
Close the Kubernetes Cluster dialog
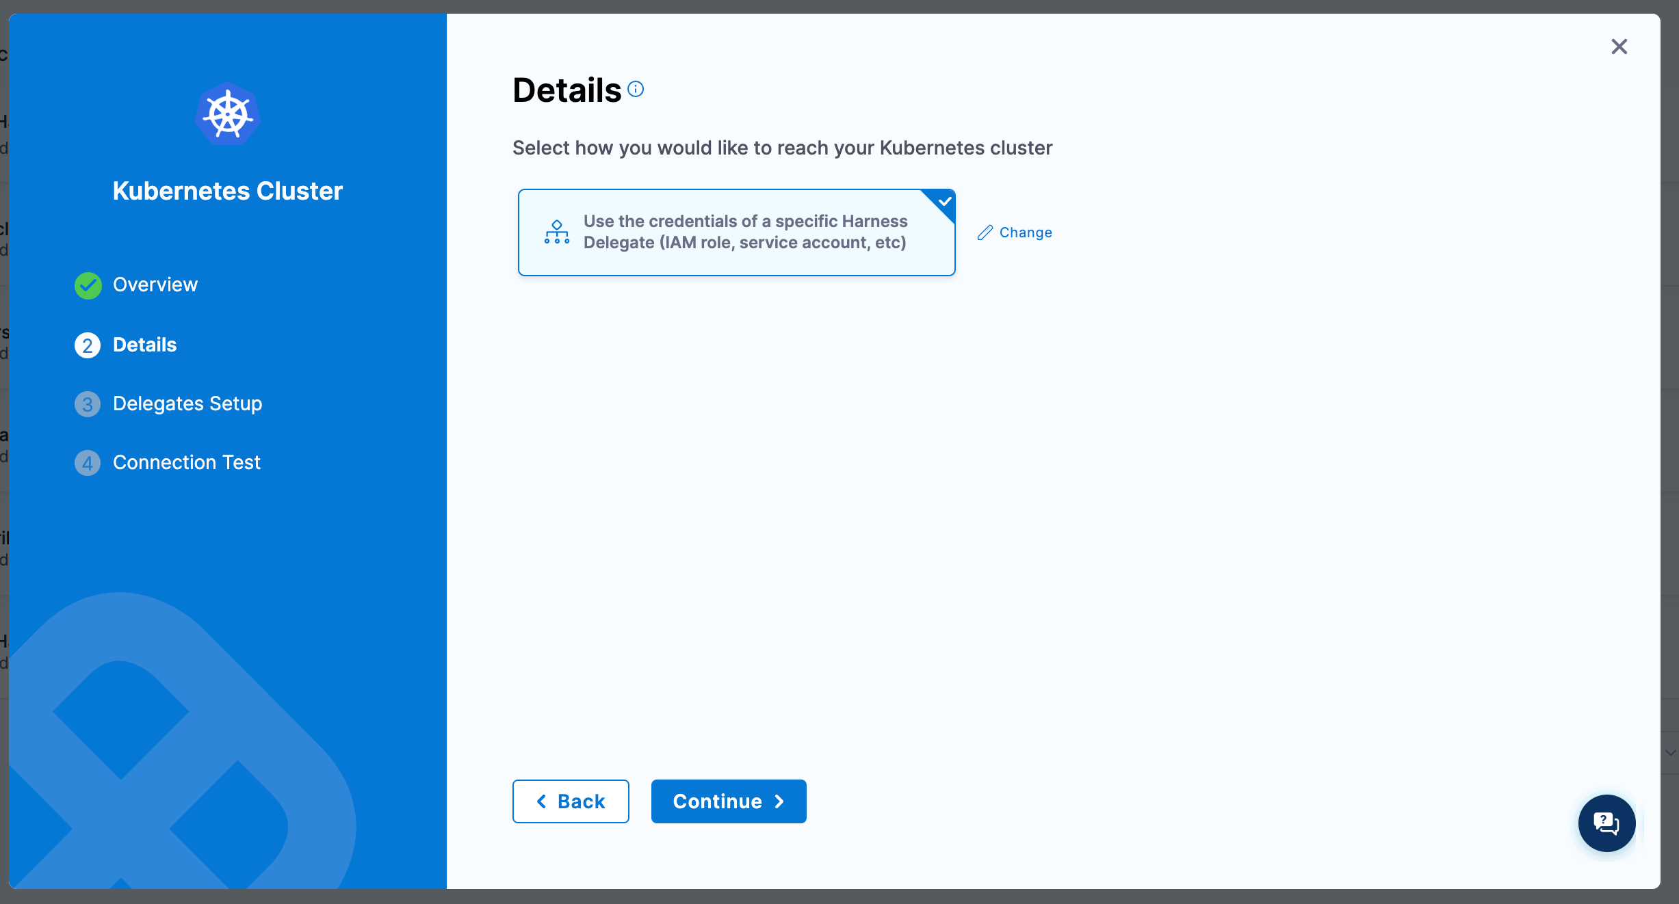click(1619, 46)
